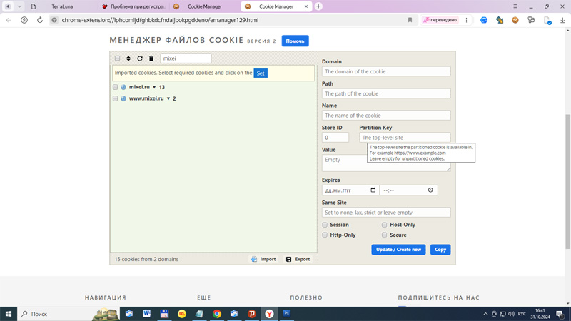Click the Export button
571x321 pixels.
(x=298, y=259)
